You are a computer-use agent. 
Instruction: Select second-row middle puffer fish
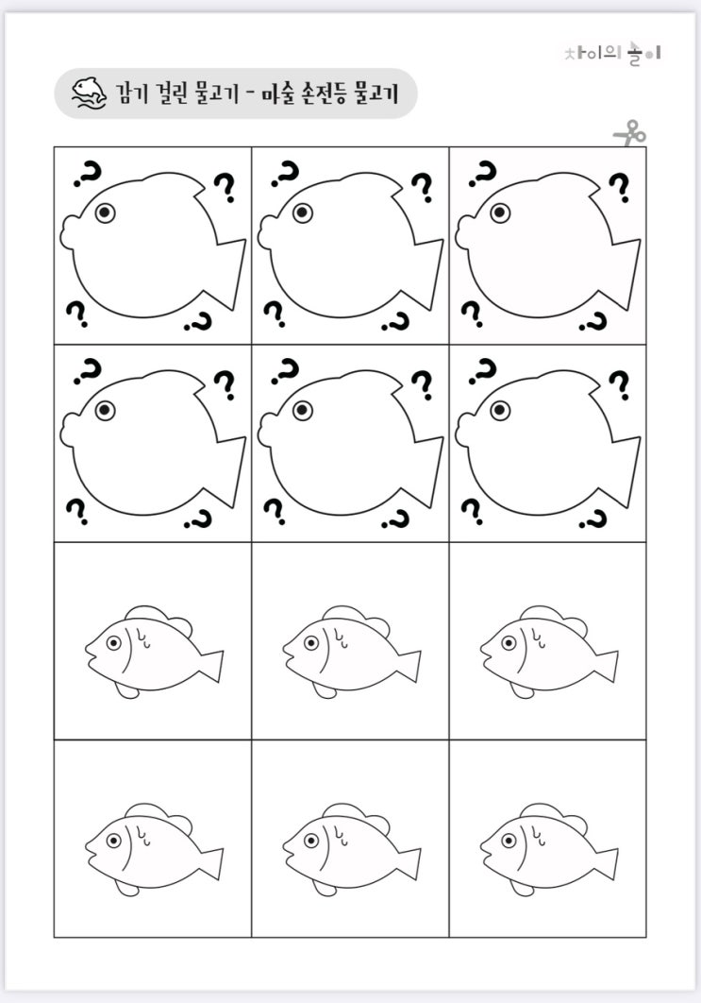point(351,442)
